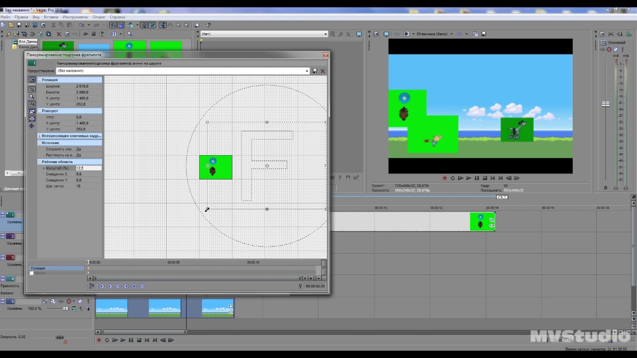Screen dimensions: 637x358
Task: Open the Опции menu
Action: click(99, 17)
